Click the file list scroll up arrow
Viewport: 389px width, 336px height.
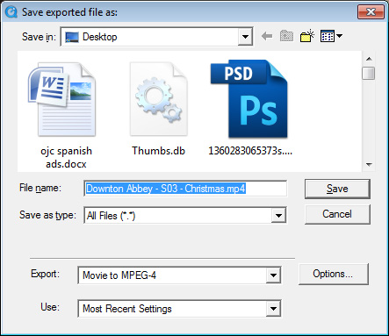[369, 59]
